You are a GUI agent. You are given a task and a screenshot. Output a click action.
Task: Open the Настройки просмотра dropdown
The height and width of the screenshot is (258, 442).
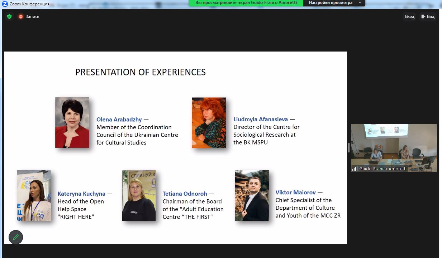coord(331,3)
